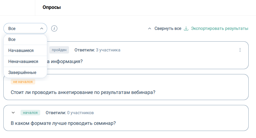Click the export download icon
This screenshot has width=256, height=138.
pyautogui.click(x=186, y=28)
